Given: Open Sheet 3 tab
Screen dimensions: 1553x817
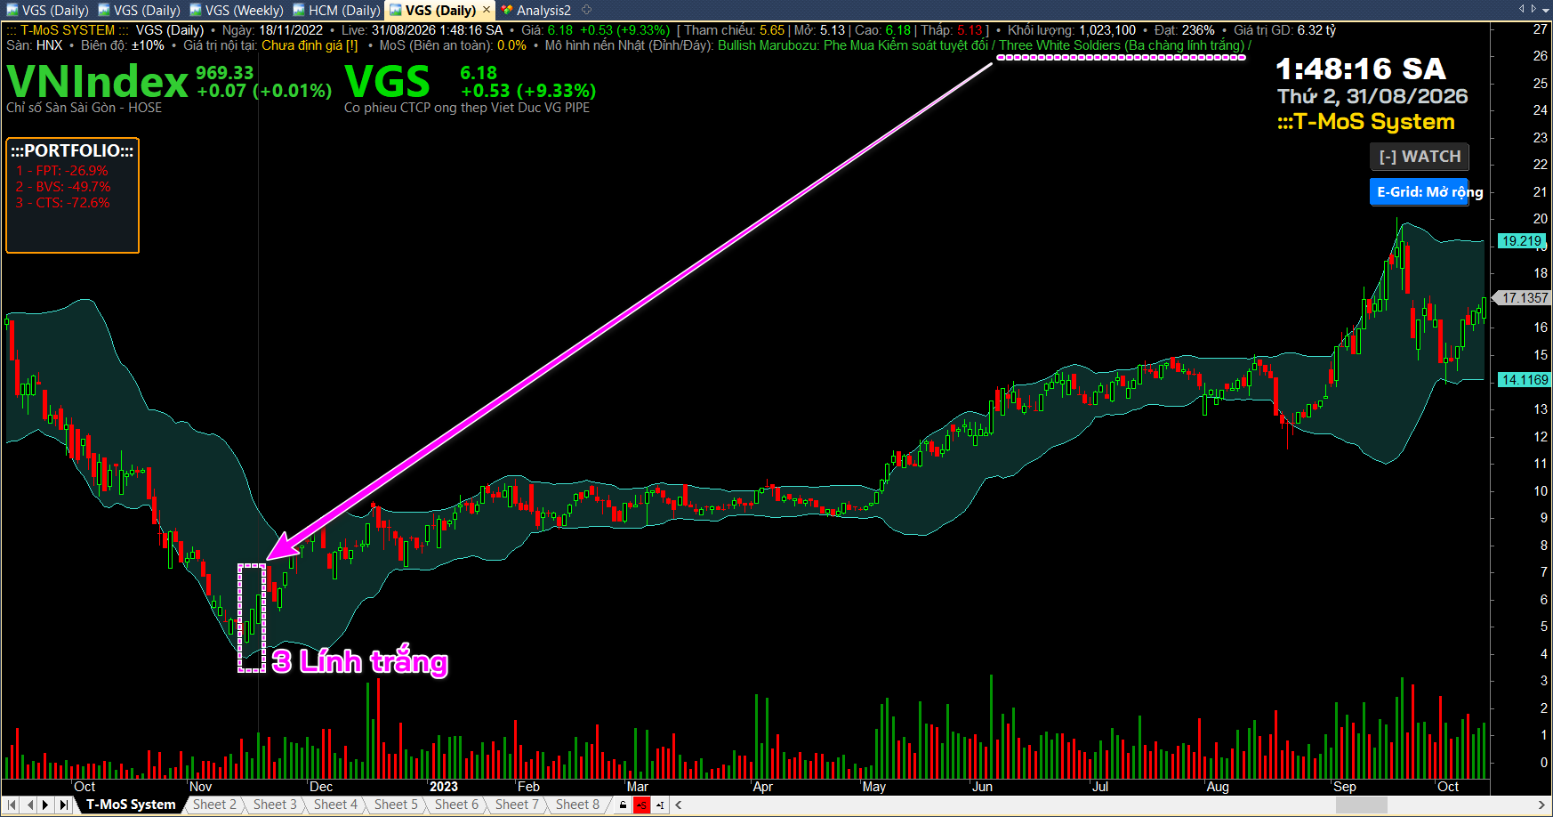Looking at the screenshot, I should tap(275, 805).
